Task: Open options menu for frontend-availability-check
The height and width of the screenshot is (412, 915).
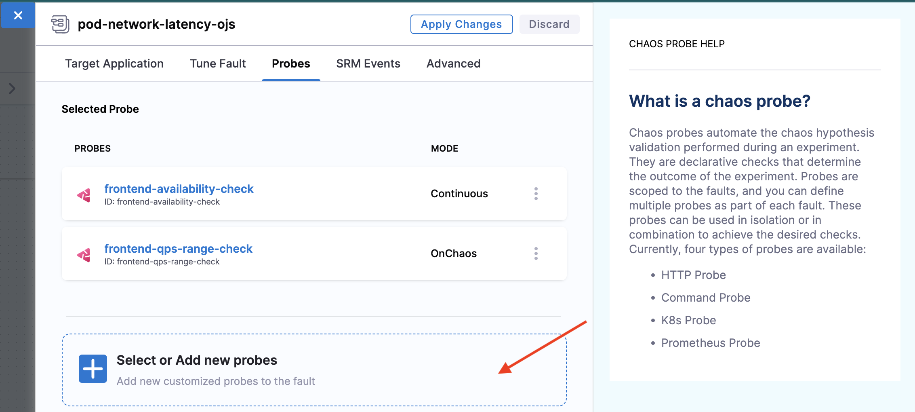Action: pyautogui.click(x=536, y=194)
